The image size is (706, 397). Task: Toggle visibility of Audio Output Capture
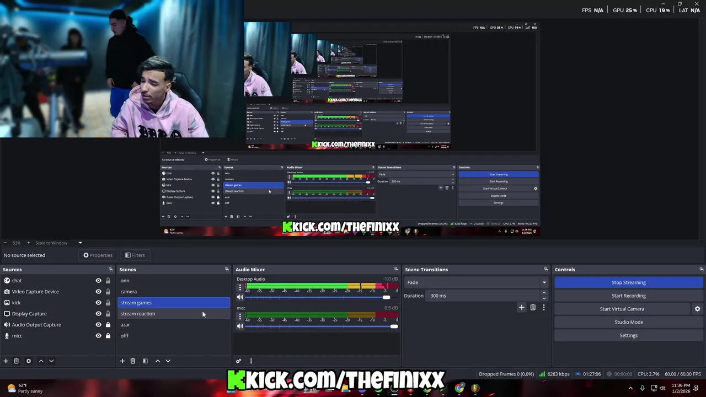click(99, 325)
